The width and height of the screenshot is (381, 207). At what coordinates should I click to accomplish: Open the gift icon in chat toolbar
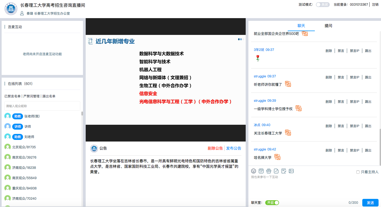pyautogui.click(x=269, y=171)
